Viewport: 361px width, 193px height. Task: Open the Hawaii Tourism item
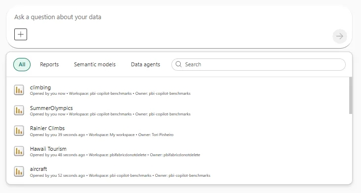tap(179, 151)
